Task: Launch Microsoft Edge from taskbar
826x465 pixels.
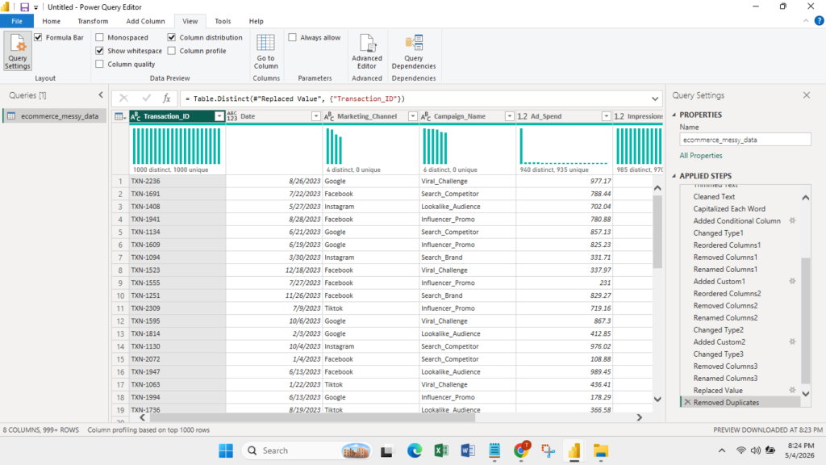Action: [x=415, y=450]
